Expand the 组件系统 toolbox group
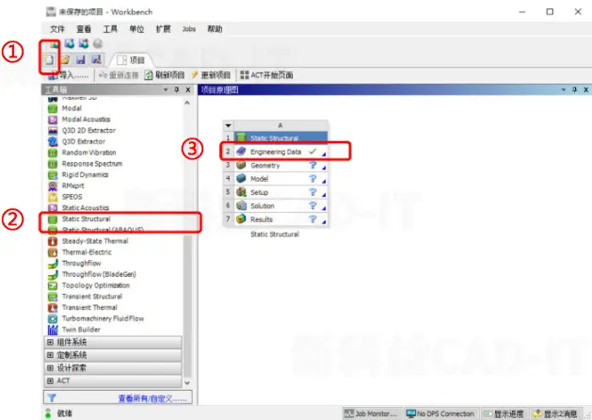Viewport: 592px width, 420px height. (x=113, y=342)
